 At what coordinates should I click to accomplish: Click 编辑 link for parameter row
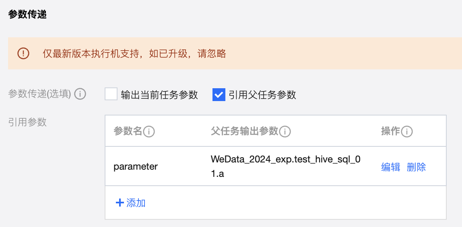[390, 167]
